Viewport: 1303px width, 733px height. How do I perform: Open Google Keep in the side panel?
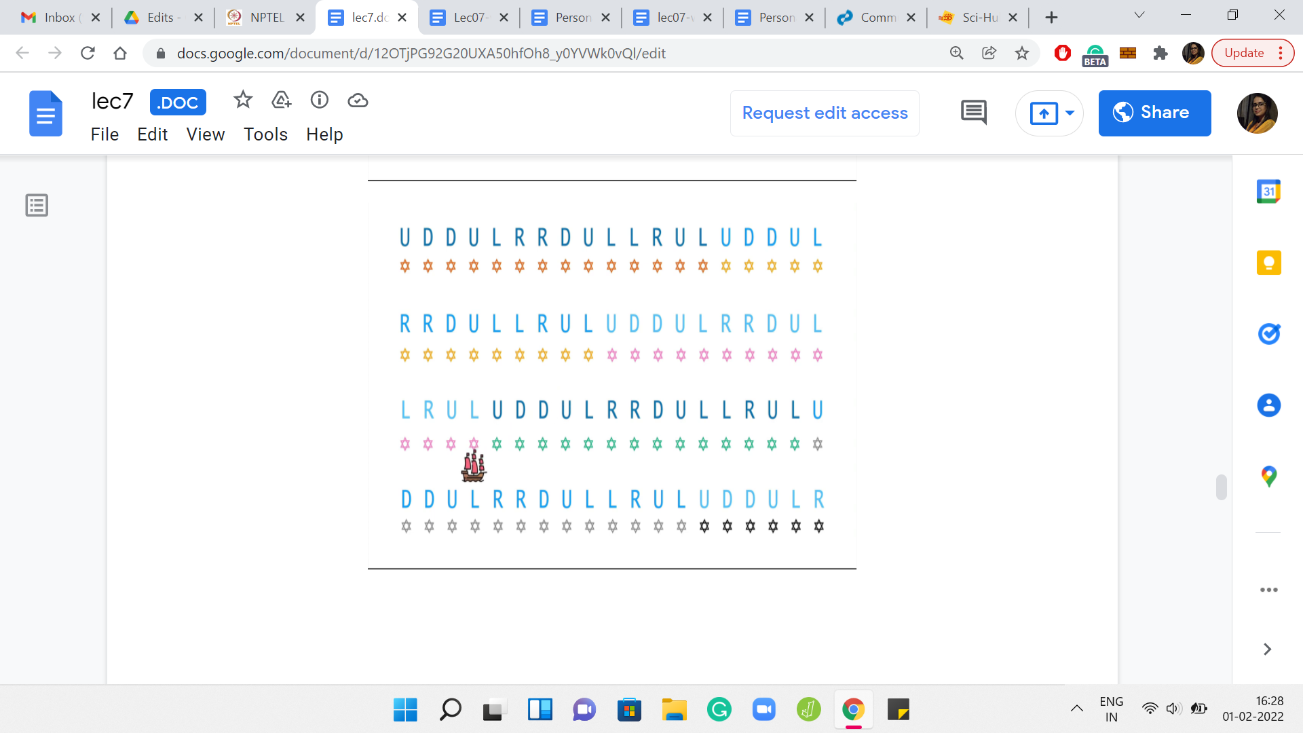pyautogui.click(x=1268, y=263)
